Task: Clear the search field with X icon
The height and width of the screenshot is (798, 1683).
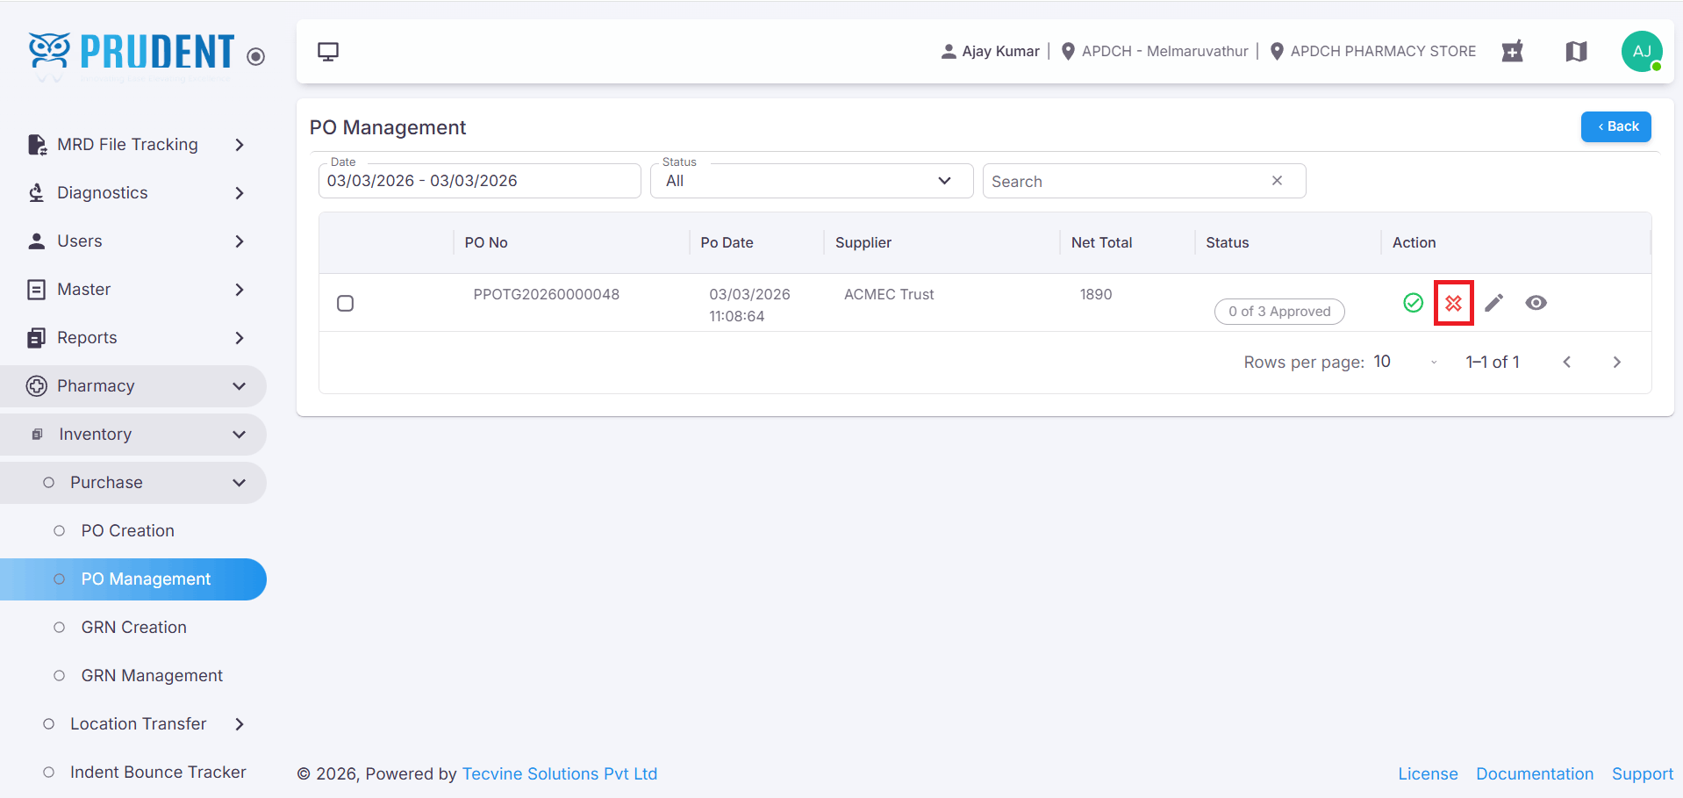Action: (x=1277, y=181)
